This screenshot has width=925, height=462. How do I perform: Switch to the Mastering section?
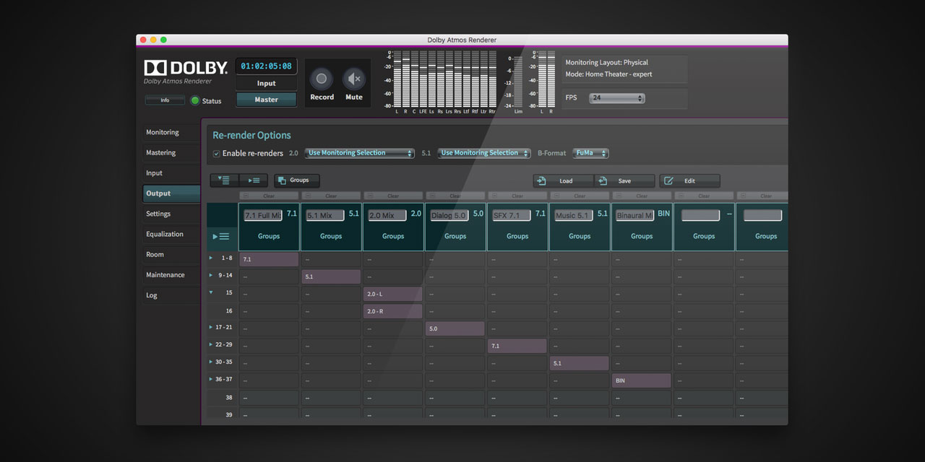pyautogui.click(x=171, y=152)
